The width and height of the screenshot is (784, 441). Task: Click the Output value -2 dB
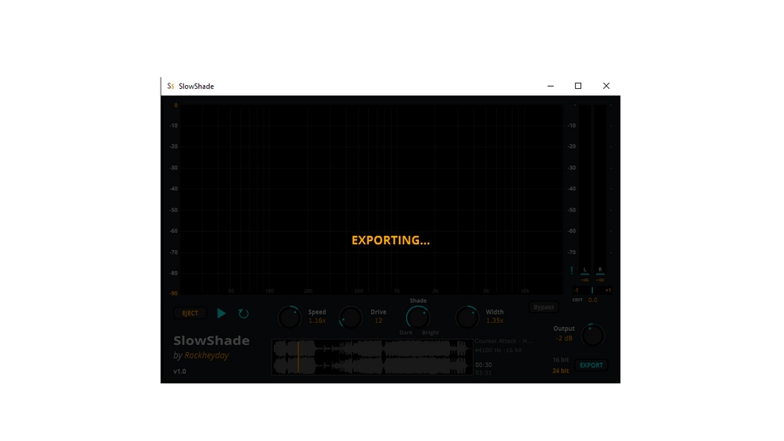tap(564, 339)
